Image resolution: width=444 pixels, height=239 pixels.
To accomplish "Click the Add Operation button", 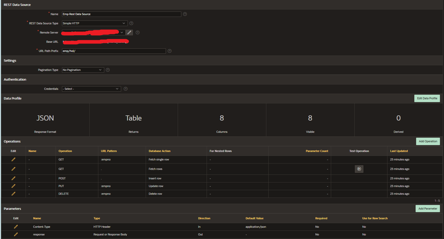I will [428, 141].
